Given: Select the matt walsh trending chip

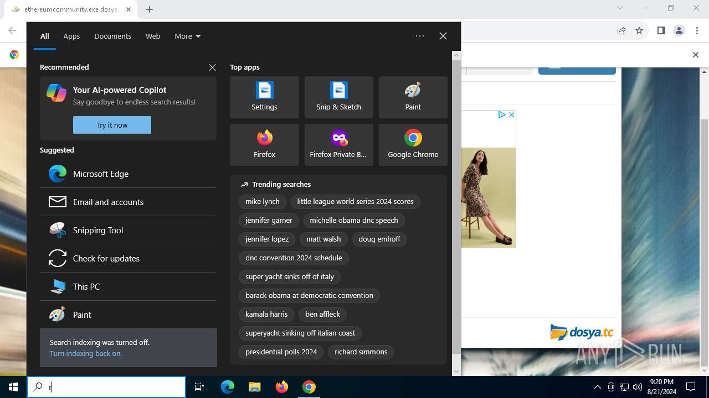Looking at the screenshot, I should pyautogui.click(x=323, y=239).
